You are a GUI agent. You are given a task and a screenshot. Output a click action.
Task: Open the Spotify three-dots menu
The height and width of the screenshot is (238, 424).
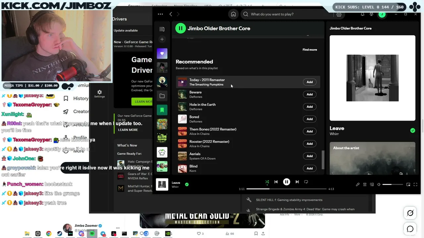160,14
